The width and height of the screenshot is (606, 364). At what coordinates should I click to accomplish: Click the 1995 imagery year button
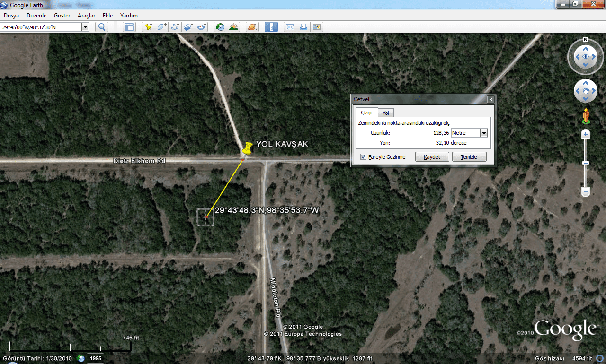(x=95, y=358)
